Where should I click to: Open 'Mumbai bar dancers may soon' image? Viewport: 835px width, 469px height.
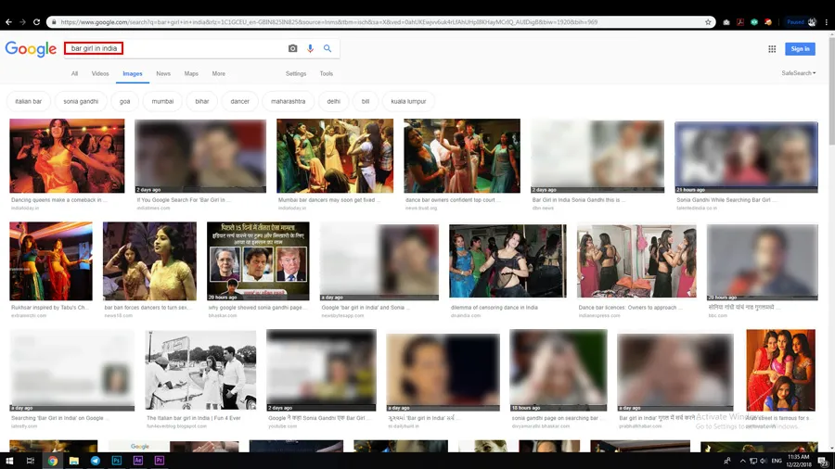tap(335, 156)
